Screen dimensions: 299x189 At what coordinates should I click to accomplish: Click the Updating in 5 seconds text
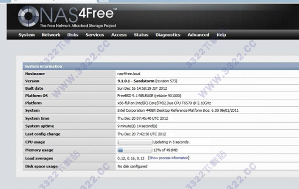(171, 142)
